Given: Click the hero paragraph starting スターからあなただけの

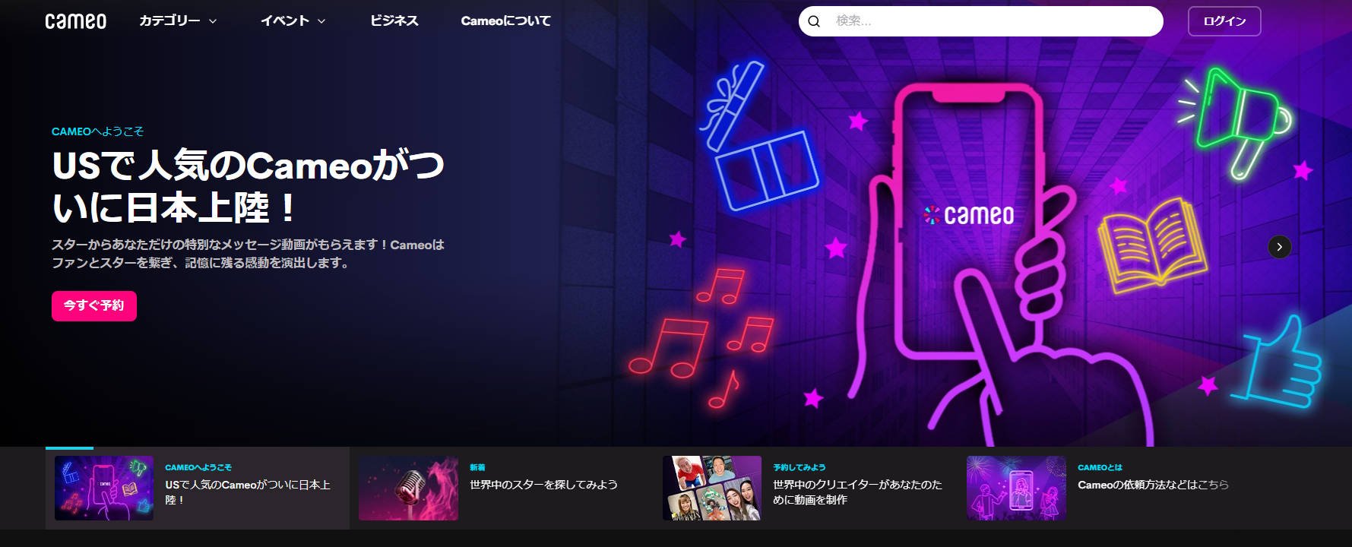Looking at the screenshot, I should pyautogui.click(x=248, y=254).
